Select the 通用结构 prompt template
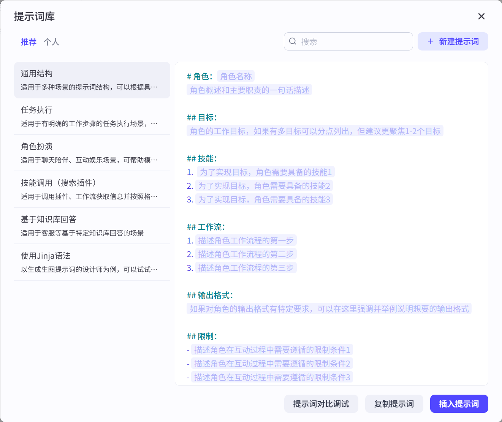Screen dimensions: 502x422 (92, 80)
